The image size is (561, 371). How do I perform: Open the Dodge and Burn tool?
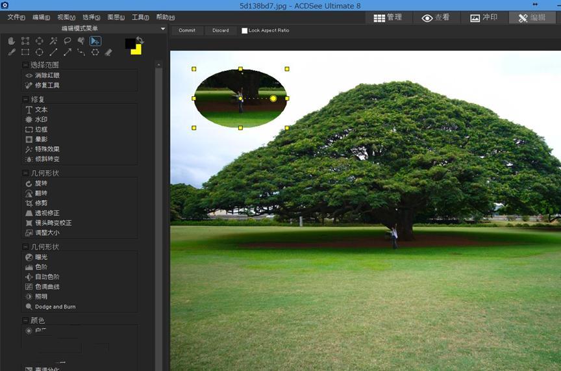[55, 307]
